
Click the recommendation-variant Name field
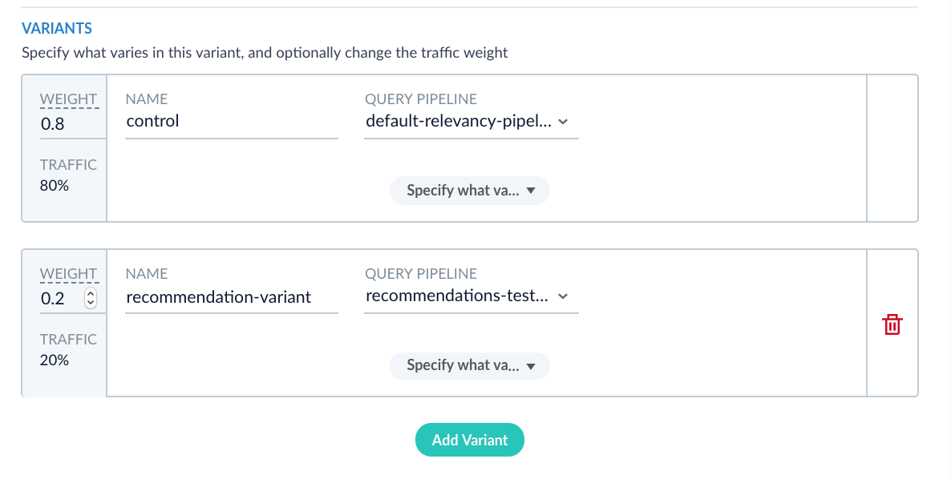tap(231, 297)
